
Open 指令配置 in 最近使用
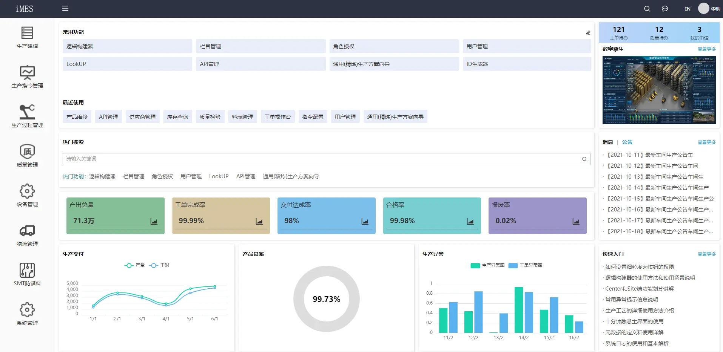pyautogui.click(x=313, y=117)
